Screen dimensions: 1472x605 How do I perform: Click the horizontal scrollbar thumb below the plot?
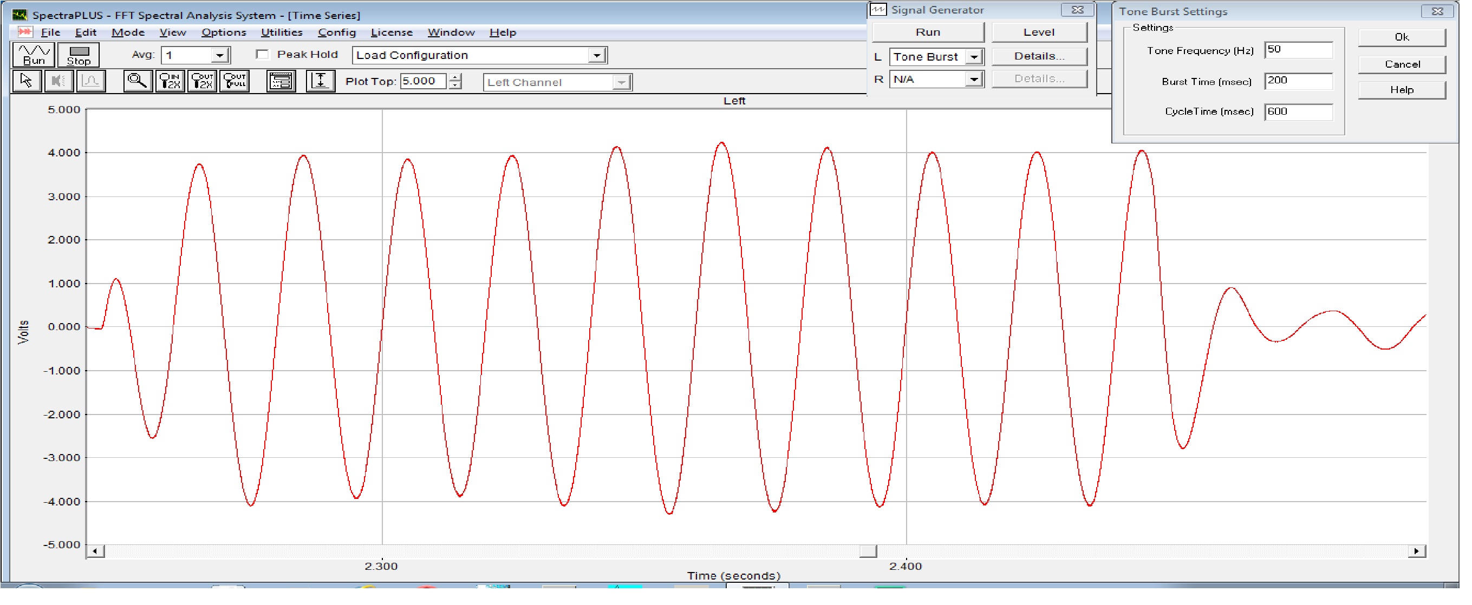868,551
